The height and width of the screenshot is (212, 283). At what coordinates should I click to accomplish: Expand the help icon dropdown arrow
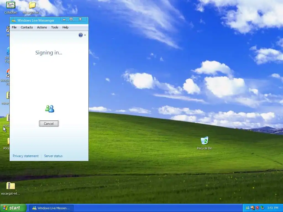[85, 35]
